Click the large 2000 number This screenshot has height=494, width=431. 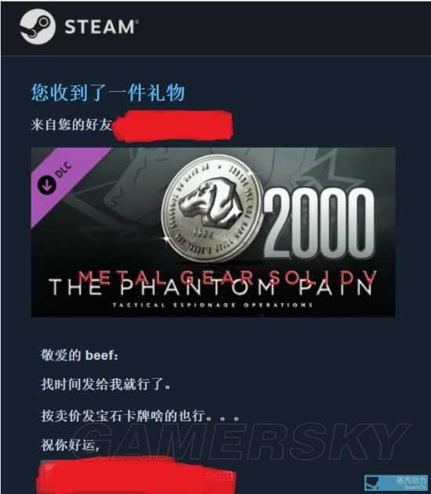(x=319, y=223)
